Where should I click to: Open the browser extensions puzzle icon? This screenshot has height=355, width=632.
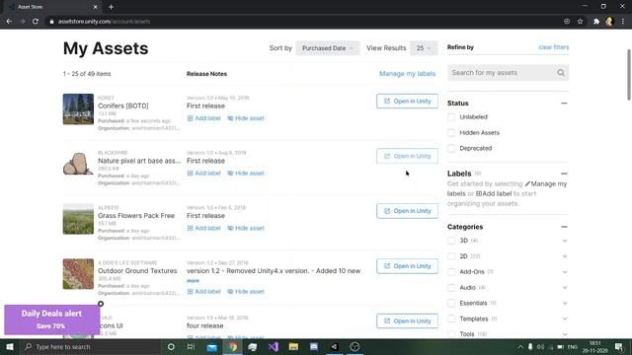click(595, 22)
